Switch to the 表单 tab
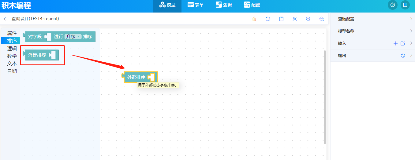 click(x=196, y=5)
